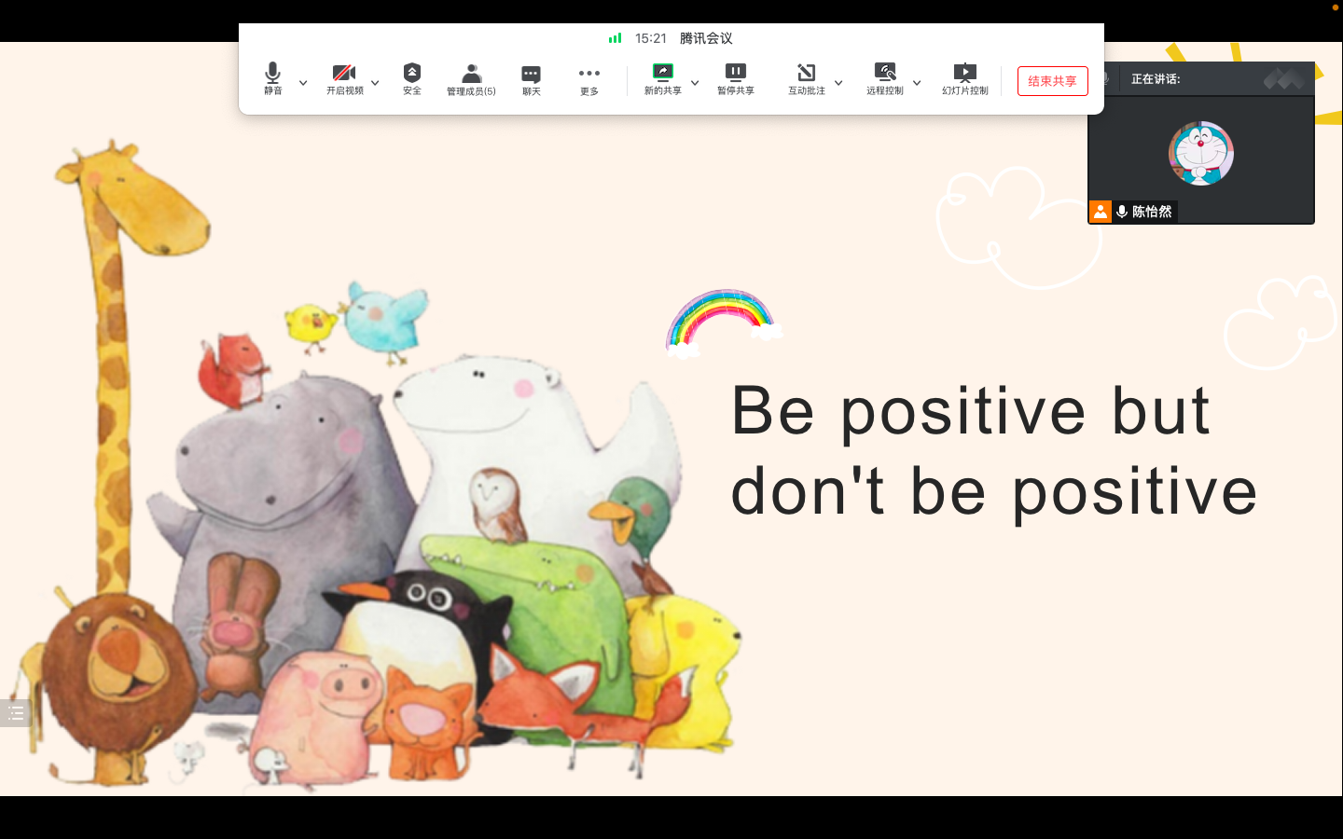
Task: Open Remote Control (远程控制)
Action: [x=884, y=78]
